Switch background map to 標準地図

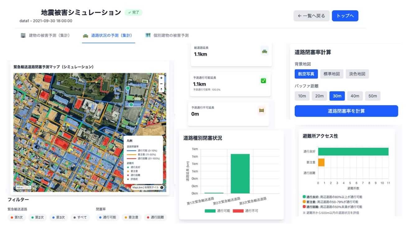tap(332, 74)
